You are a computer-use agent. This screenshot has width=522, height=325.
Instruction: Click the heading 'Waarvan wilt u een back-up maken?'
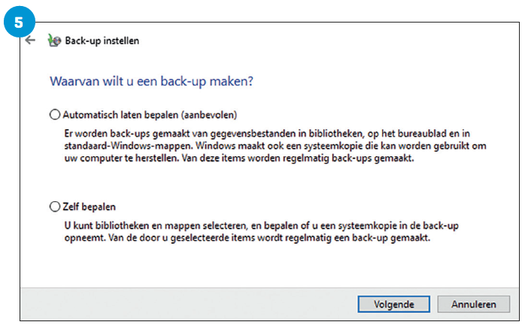[151, 81]
